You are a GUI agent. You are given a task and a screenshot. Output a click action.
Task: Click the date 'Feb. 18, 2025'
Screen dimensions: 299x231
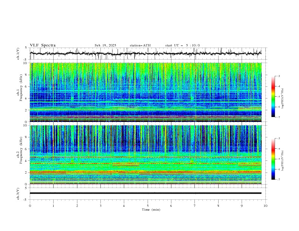pos(105,45)
